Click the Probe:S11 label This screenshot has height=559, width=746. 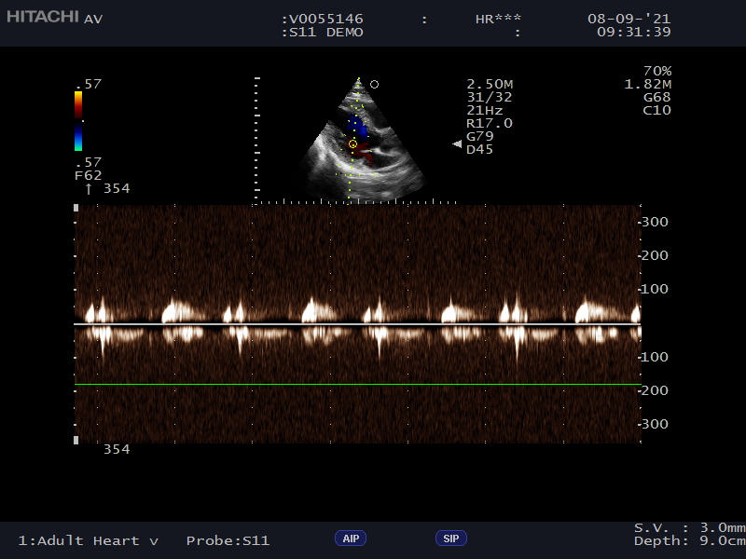pos(228,540)
